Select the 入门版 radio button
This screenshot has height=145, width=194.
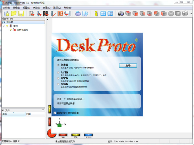point(58,72)
